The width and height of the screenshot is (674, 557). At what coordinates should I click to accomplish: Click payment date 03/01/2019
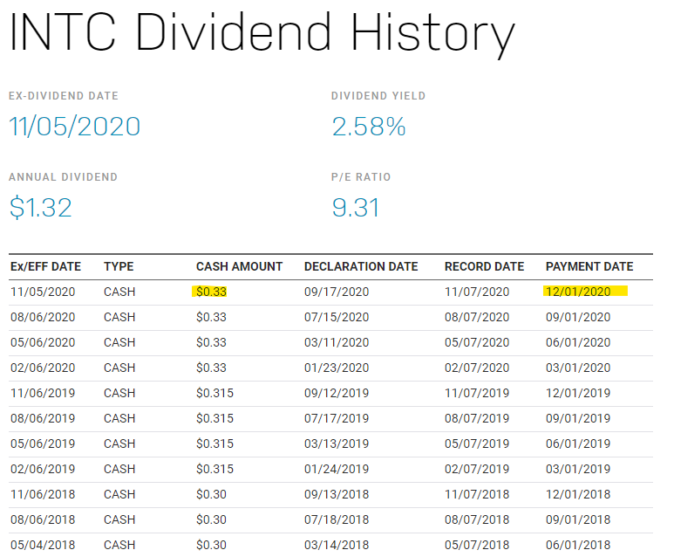point(578,469)
